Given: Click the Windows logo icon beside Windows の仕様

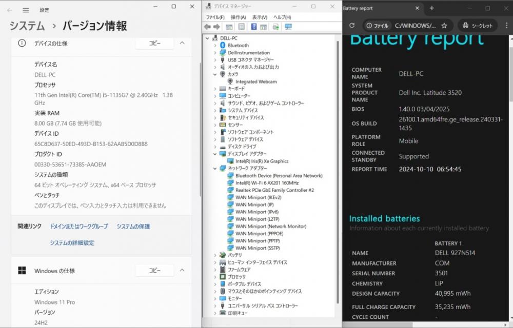Looking at the screenshot, I should pyautogui.click(x=22, y=271).
